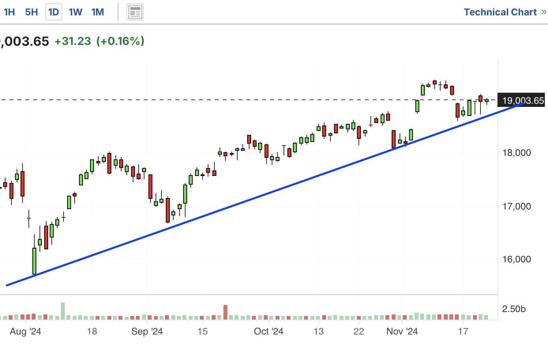This screenshot has height=344, width=548.
Task: Switch to the 1M timeframe
Action: point(98,12)
